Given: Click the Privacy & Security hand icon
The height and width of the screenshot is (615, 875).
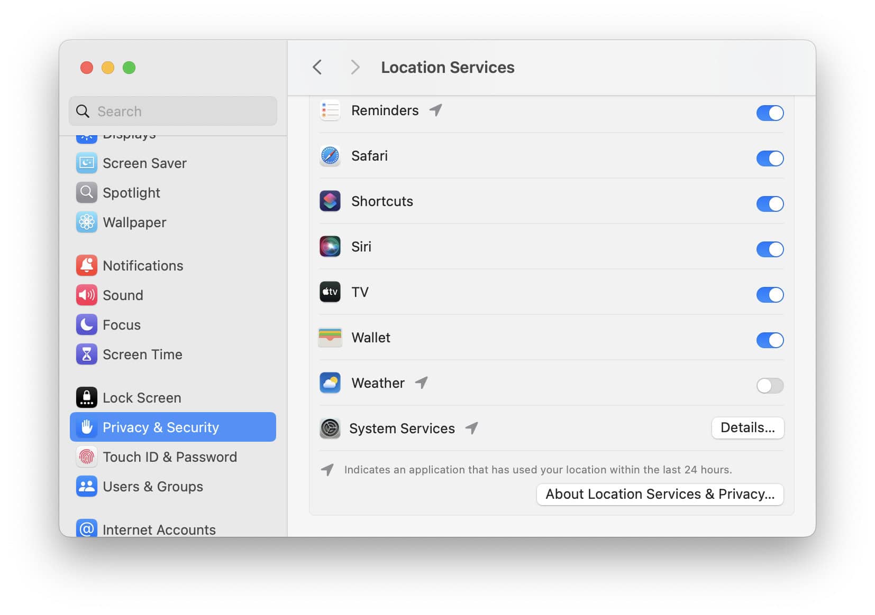Looking at the screenshot, I should pyautogui.click(x=86, y=427).
